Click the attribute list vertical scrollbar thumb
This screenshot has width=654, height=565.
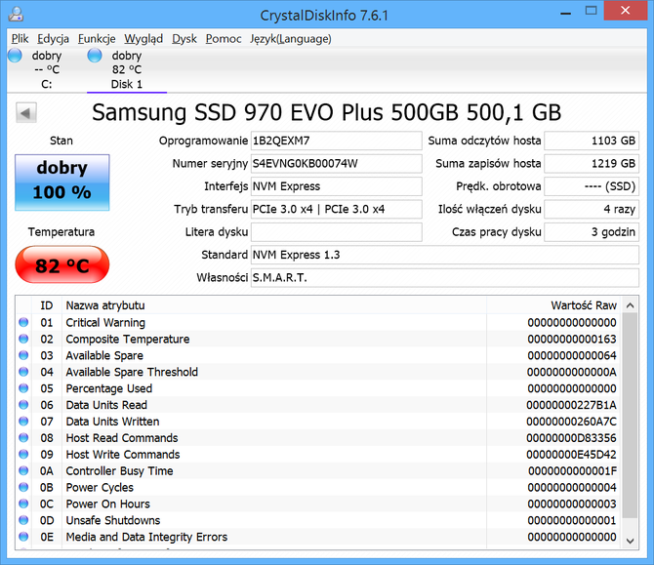[x=631, y=416]
